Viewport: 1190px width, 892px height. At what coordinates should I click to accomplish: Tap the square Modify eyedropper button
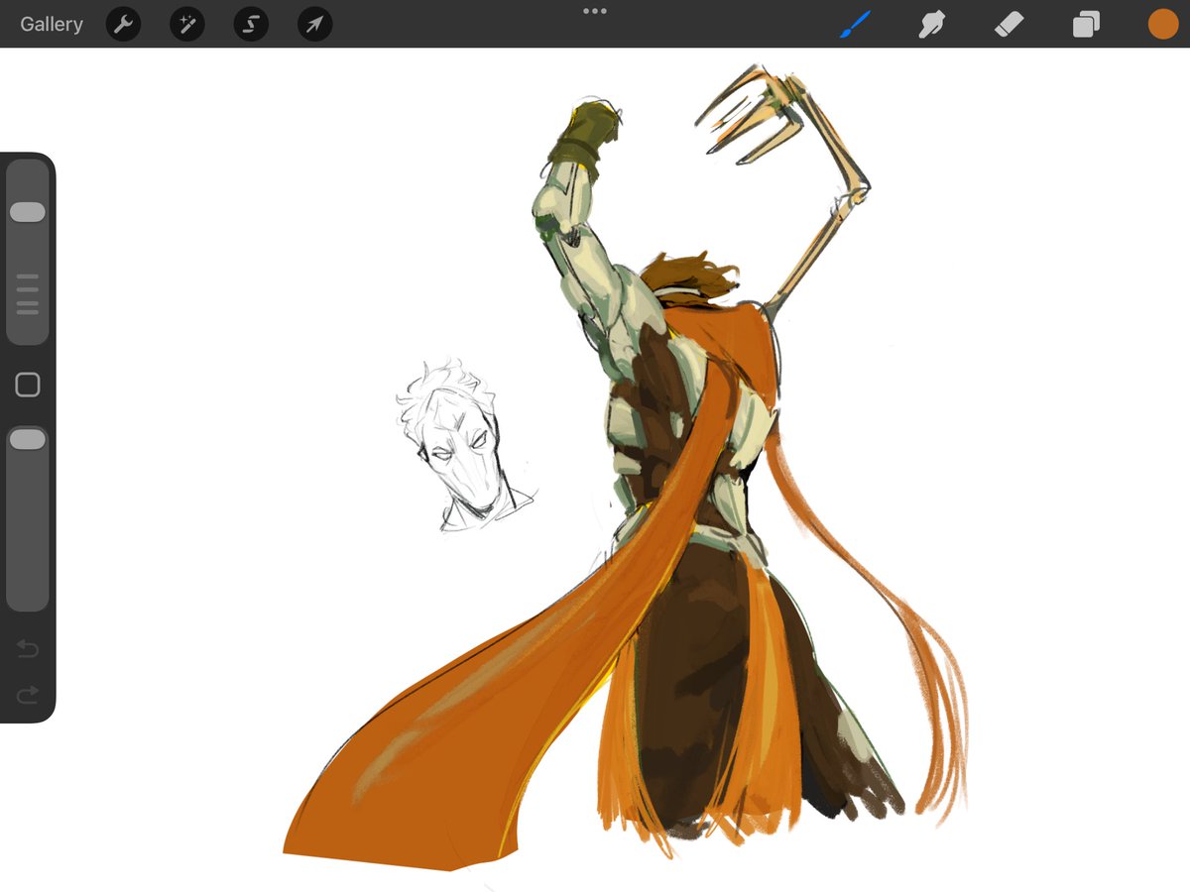(x=28, y=385)
